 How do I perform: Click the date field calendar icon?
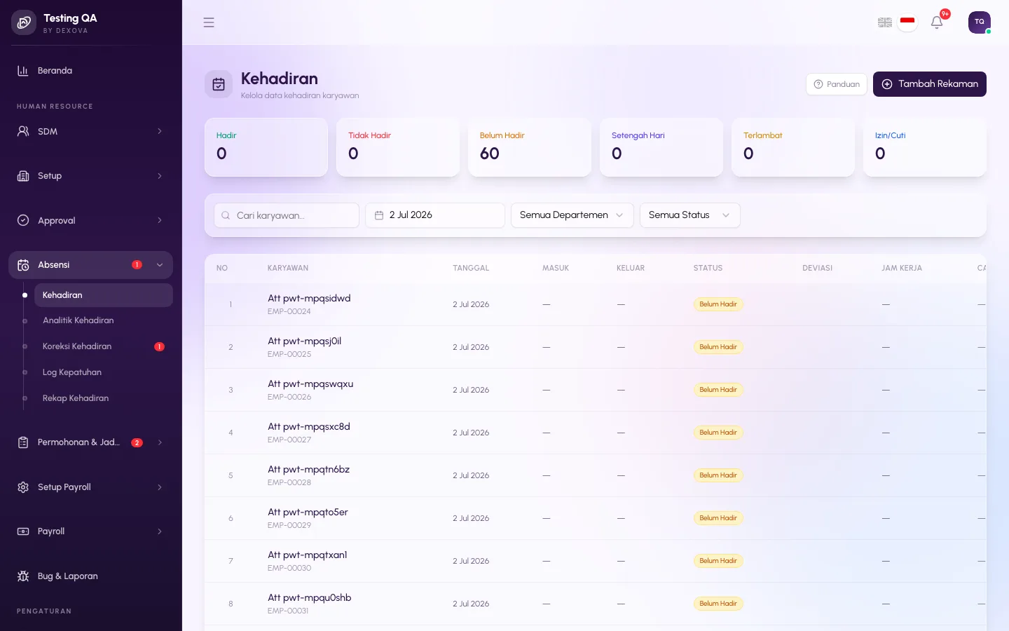pyautogui.click(x=379, y=215)
